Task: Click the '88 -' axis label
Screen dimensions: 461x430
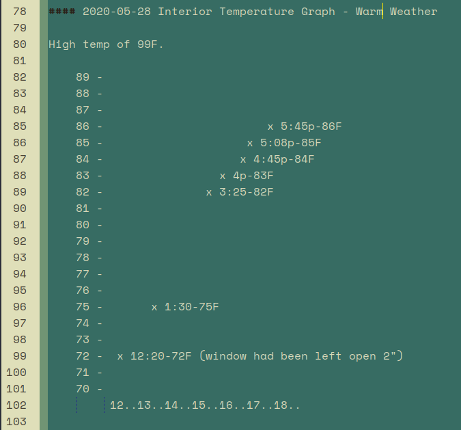Action: coord(89,94)
